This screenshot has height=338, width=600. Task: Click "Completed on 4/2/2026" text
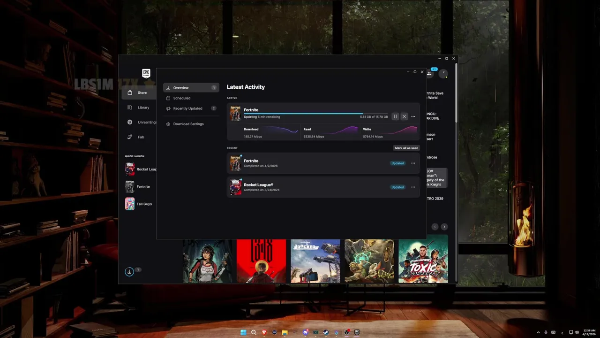coord(261,166)
